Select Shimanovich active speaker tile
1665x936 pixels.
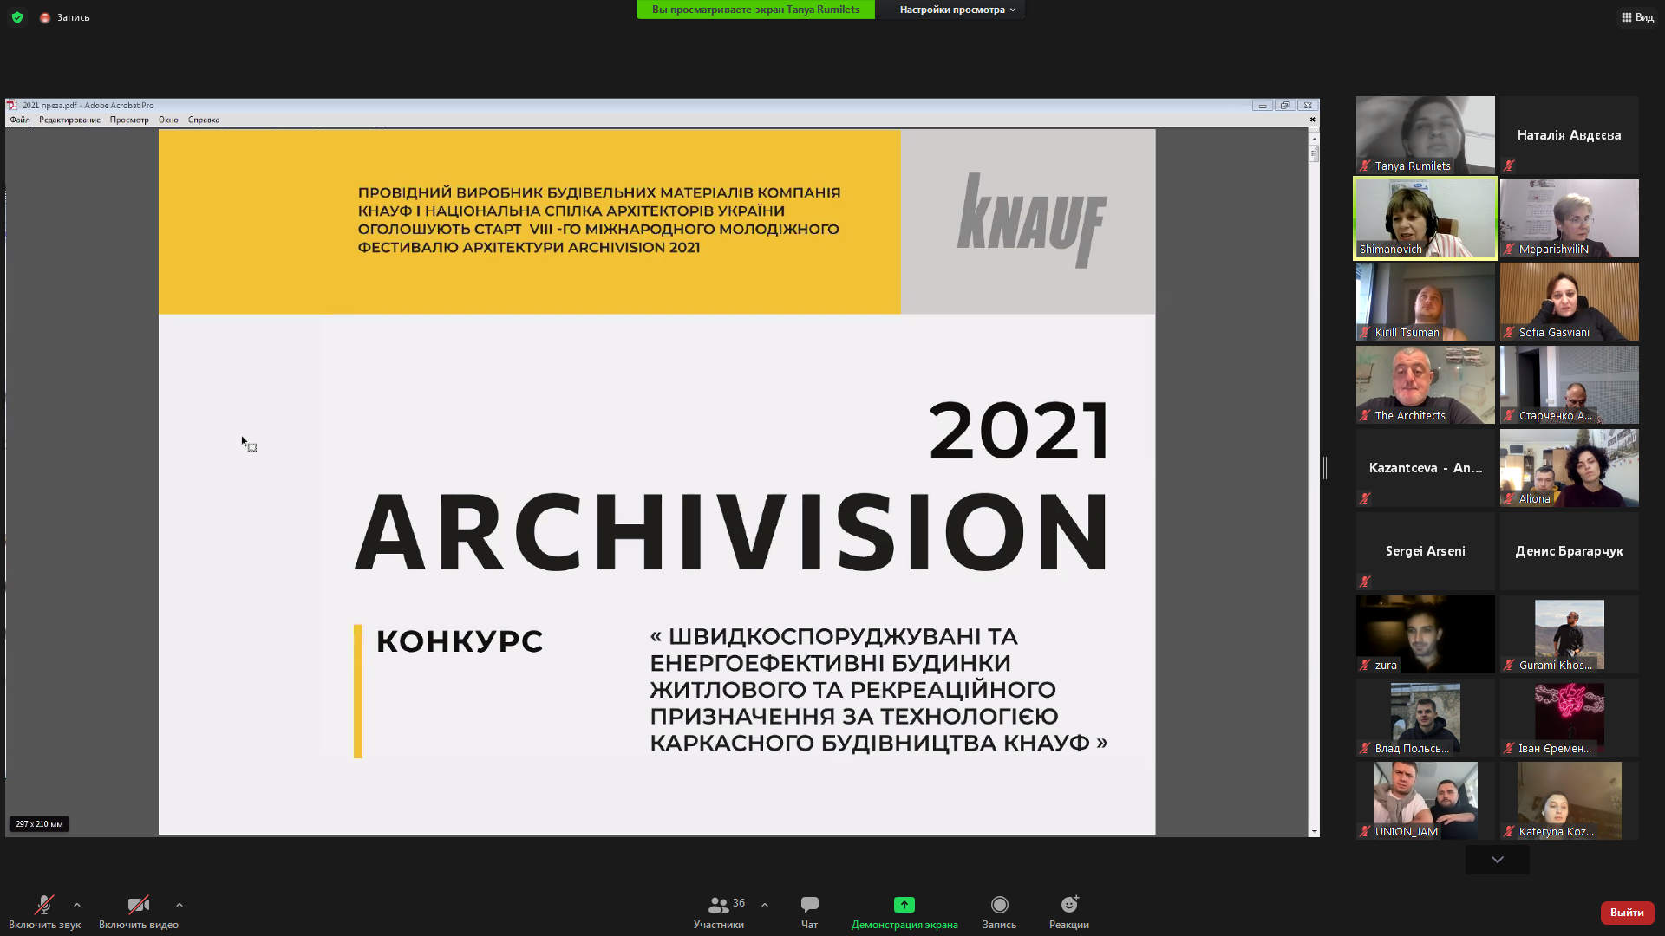click(x=1426, y=218)
